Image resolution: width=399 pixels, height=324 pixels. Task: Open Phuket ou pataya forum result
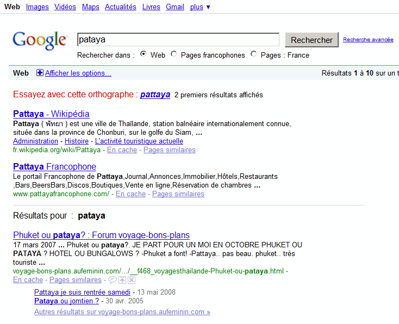pos(101,235)
